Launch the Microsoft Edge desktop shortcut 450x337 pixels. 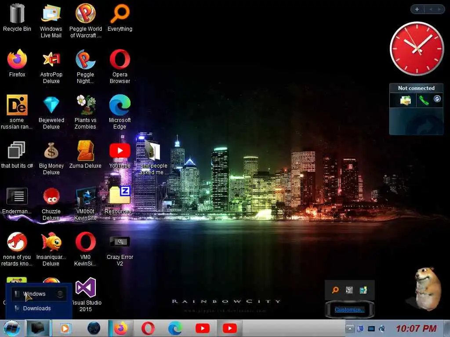pyautogui.click(x=120, y=112)
